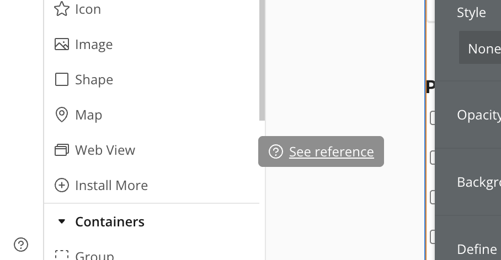Click the Install More label
The height and width of the screenshot is (260, 501).
point(111,185)
